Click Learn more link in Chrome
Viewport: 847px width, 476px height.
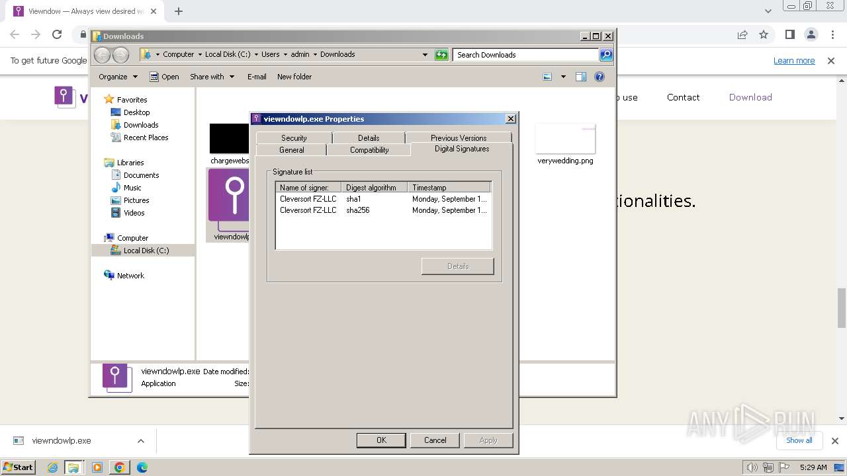click(x=794, y=61)
